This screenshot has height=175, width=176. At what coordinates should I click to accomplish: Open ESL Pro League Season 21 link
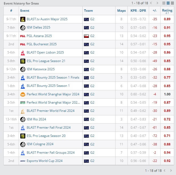pos(46,61)
